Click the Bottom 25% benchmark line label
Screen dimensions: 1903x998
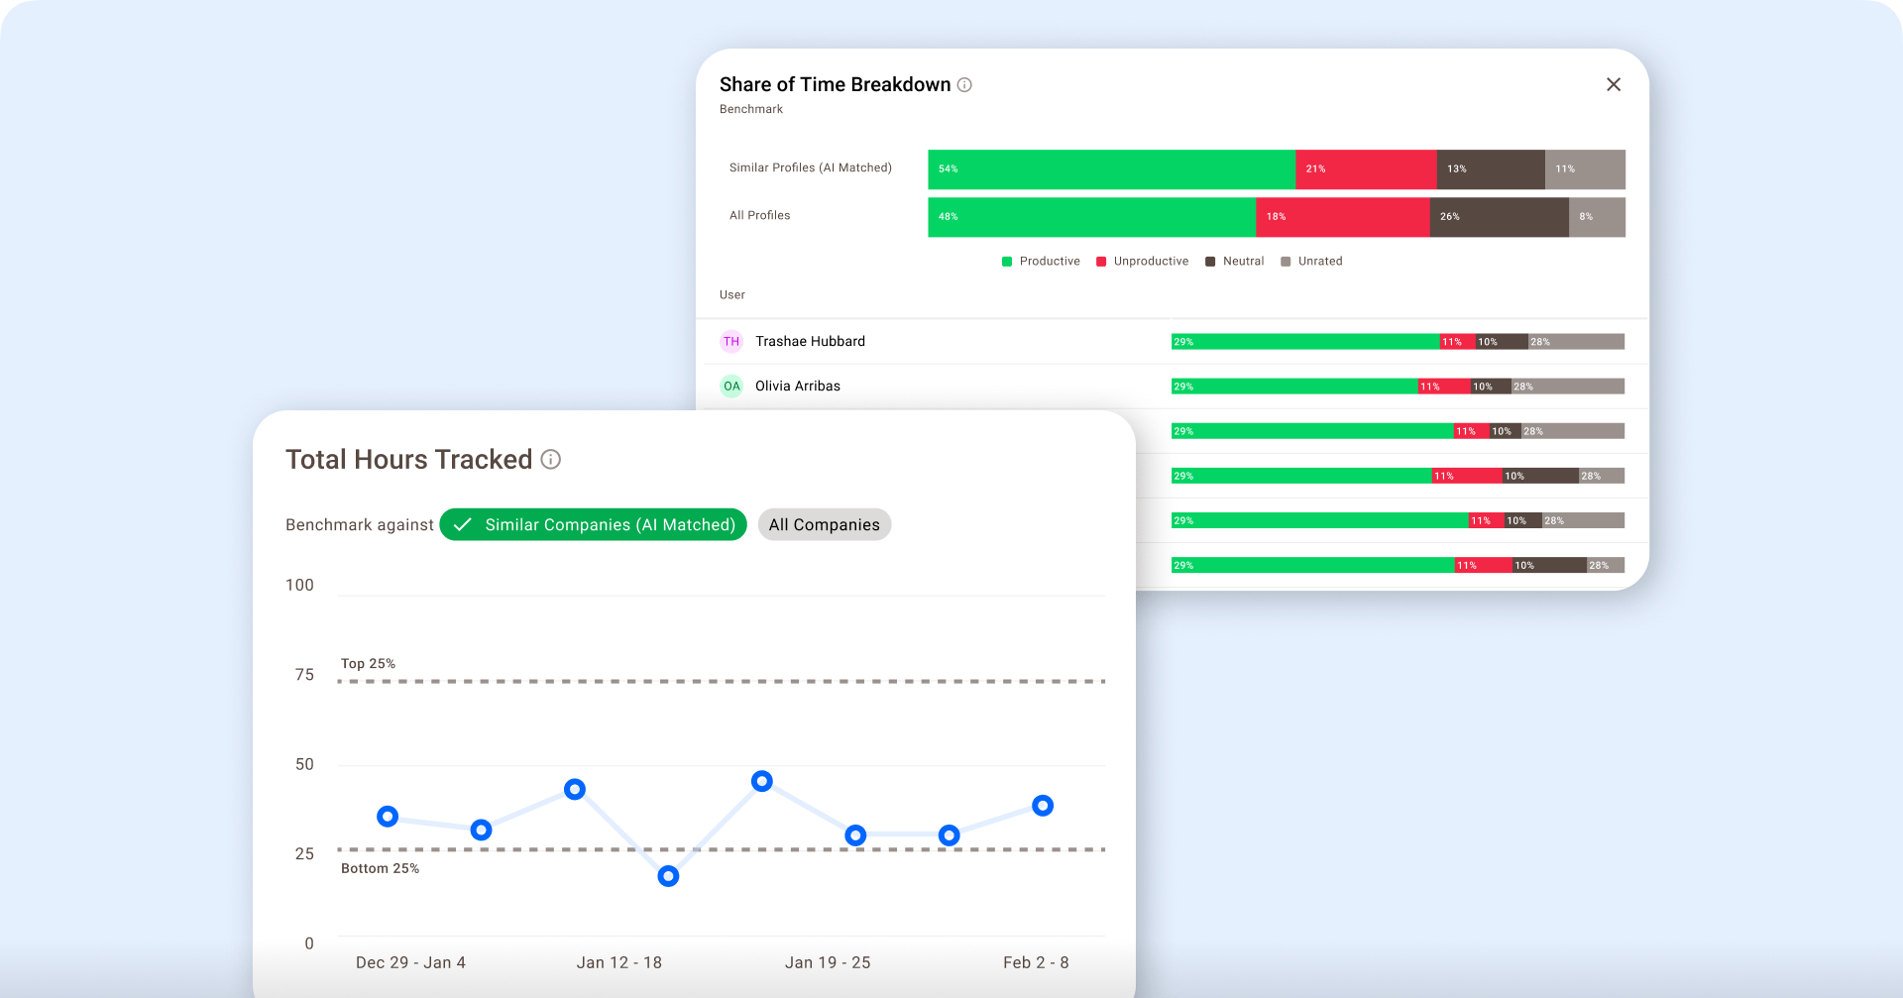(380, 868)
